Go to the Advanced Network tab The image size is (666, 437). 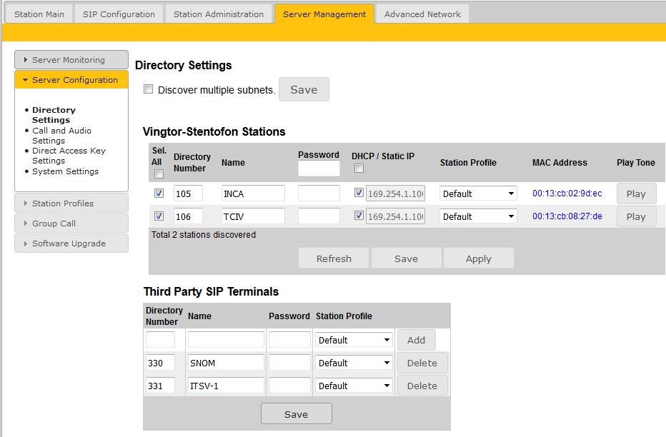pos(422,14)
